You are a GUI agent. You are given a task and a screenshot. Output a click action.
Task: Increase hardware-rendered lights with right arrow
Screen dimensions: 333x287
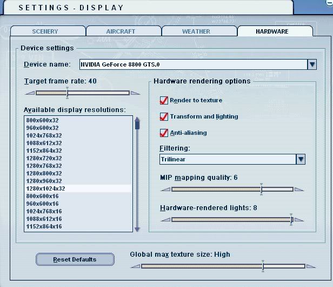coord(299,220)
